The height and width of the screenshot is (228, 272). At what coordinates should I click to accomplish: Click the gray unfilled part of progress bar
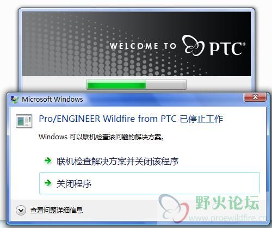coord(166,84)
